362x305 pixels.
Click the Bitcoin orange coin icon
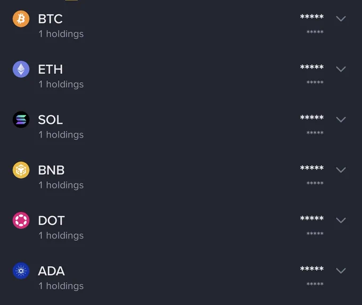21,19
